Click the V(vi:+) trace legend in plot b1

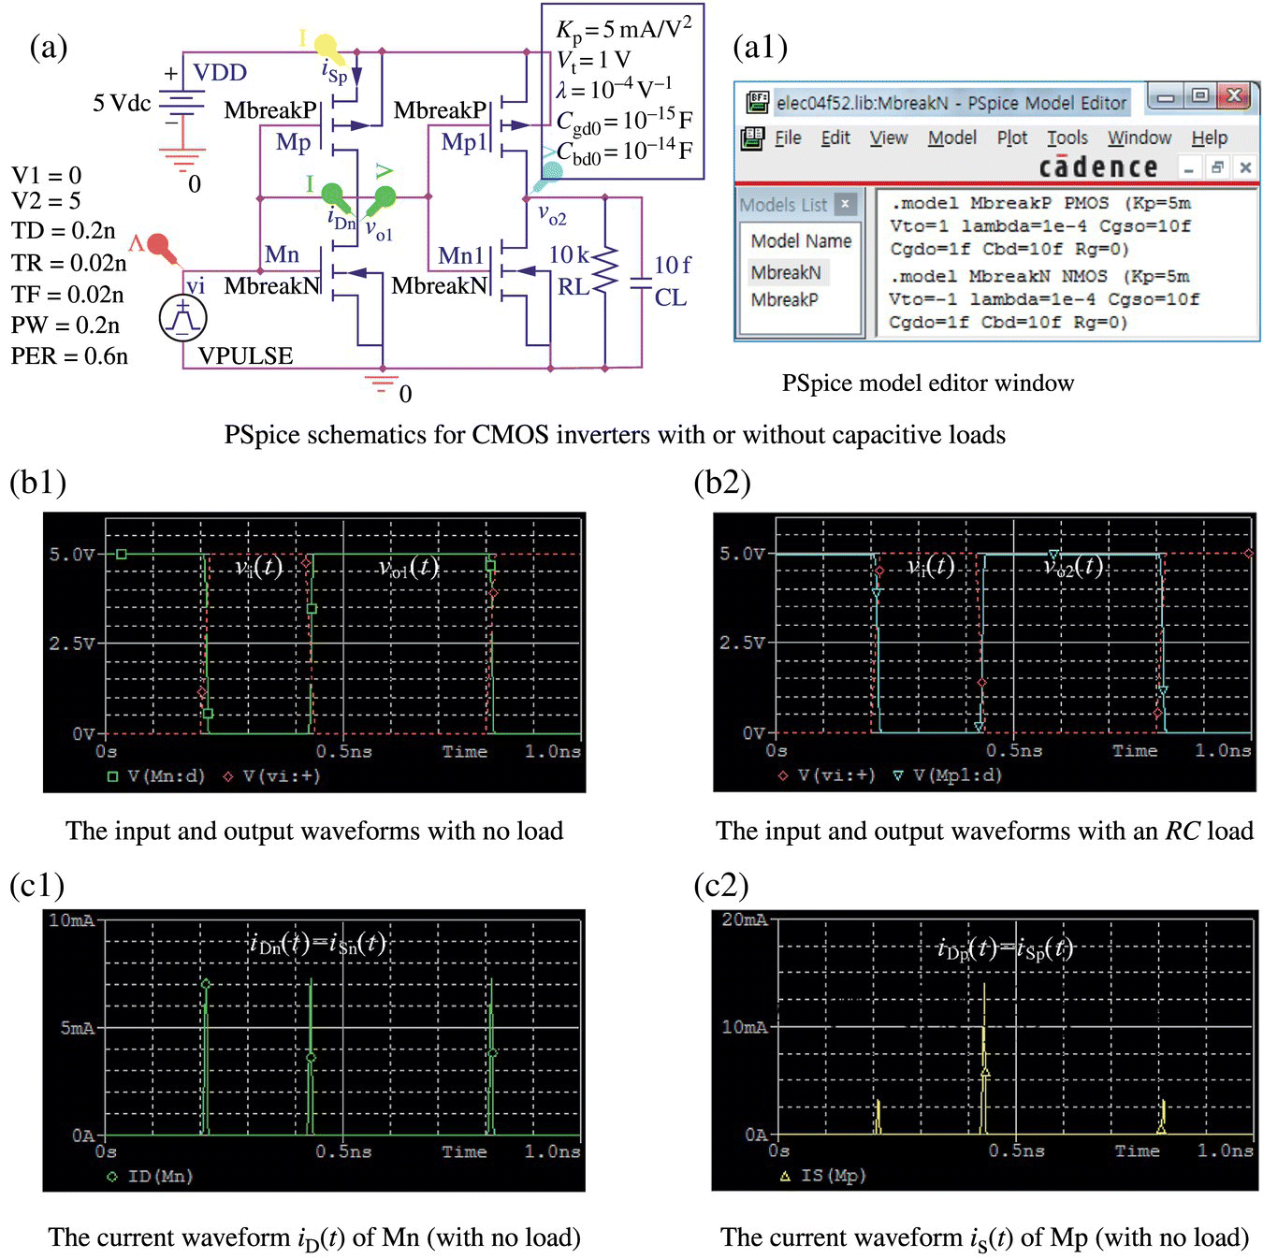tap(272, 776)
